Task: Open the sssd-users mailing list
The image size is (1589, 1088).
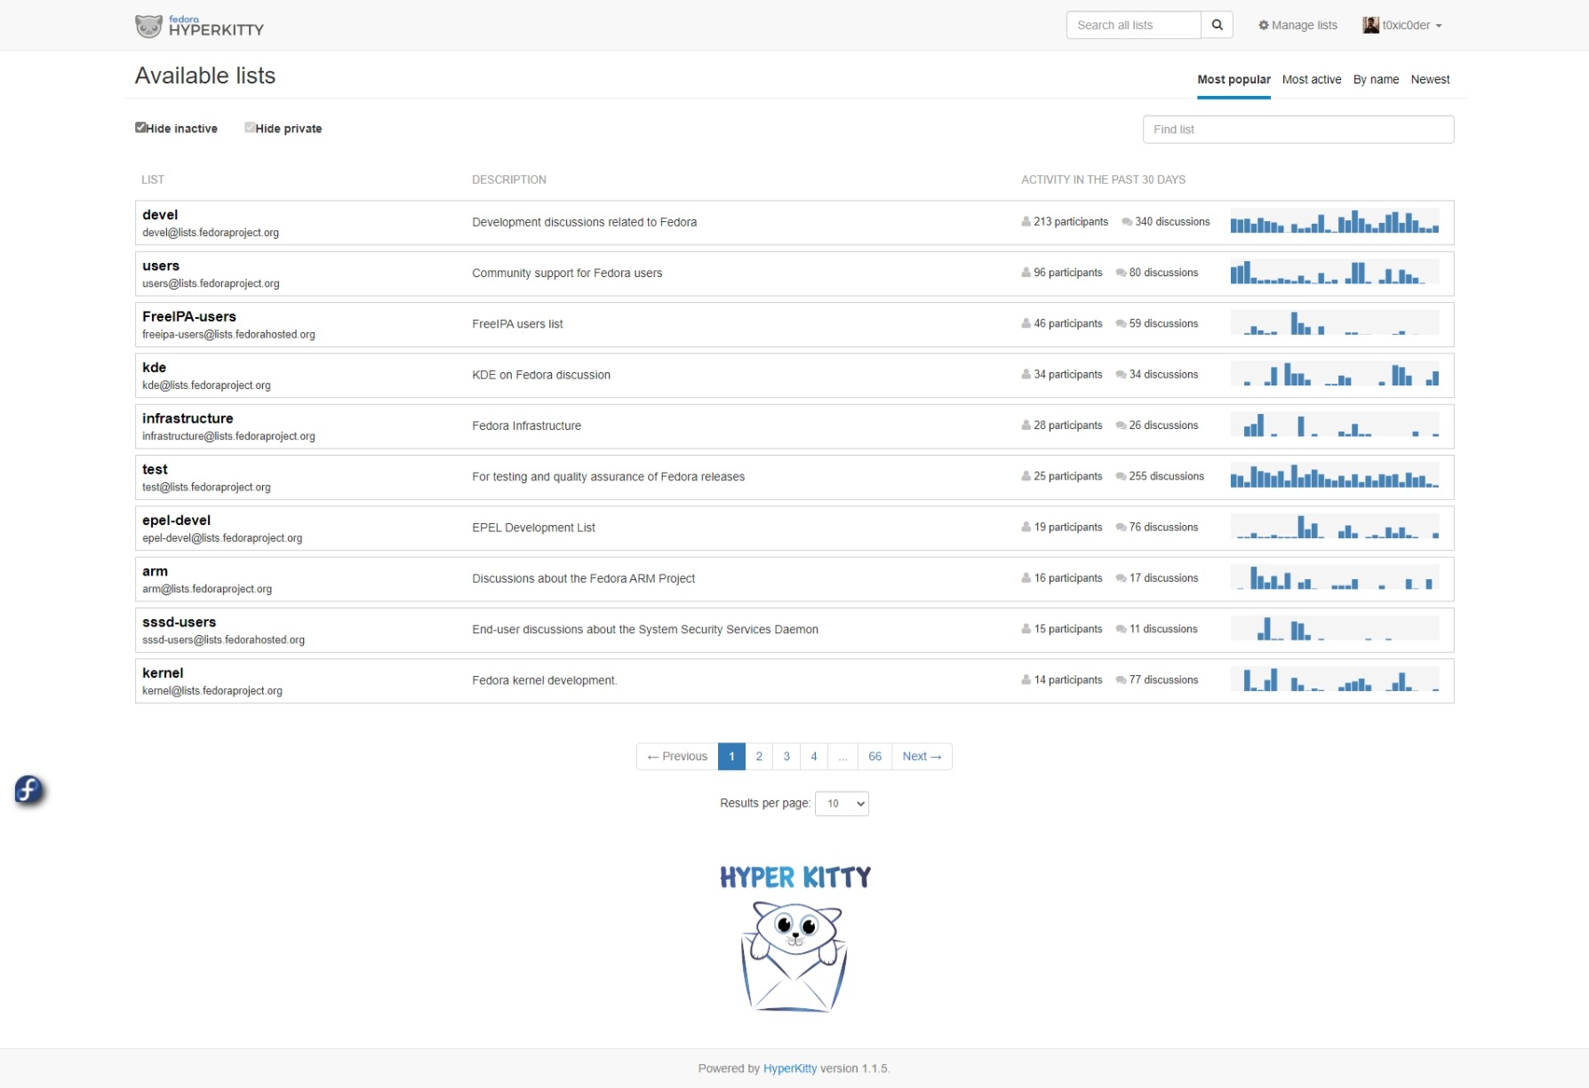Action: click(179, 622)
